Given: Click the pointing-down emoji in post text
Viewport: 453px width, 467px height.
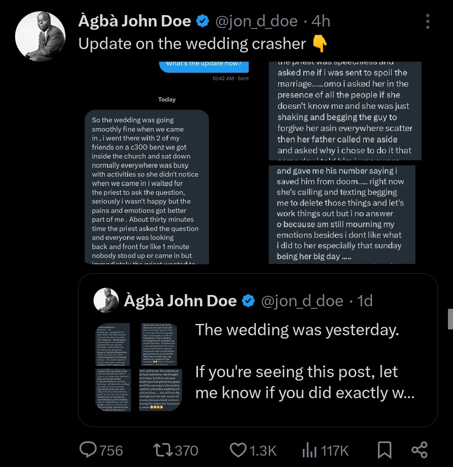Looking at the screenshot, I should [x=320, y=44].
